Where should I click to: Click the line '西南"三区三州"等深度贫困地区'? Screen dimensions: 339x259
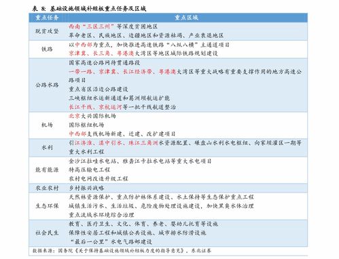pos(113,26)
